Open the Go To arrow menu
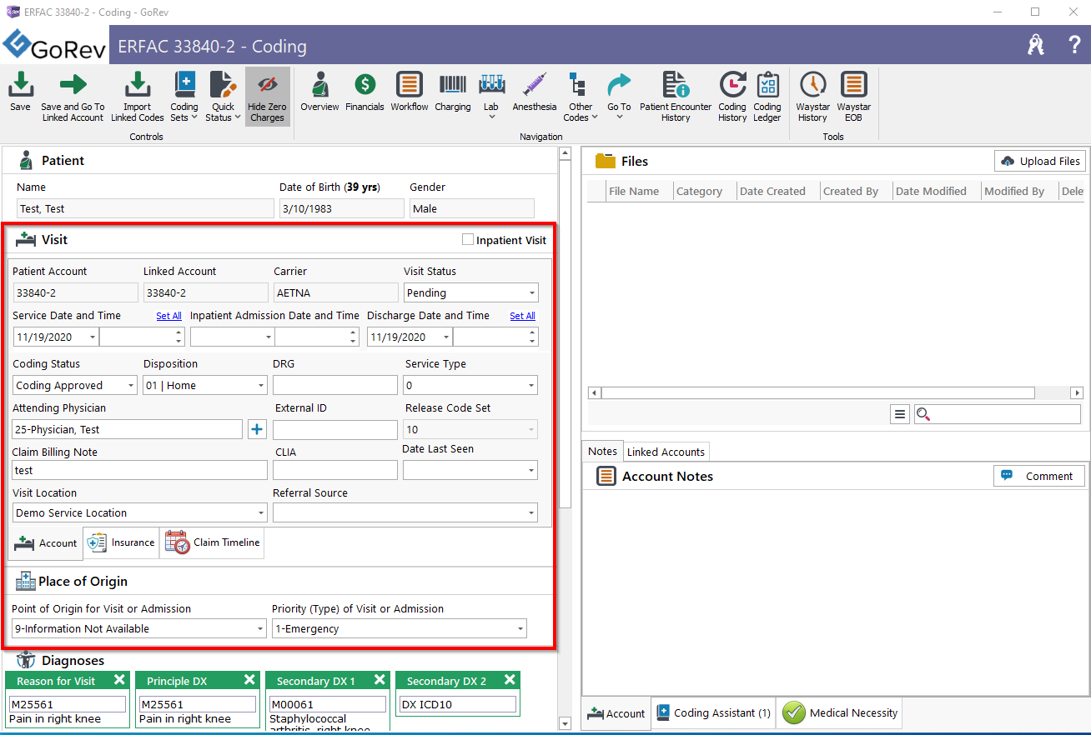 pos(619,97)
